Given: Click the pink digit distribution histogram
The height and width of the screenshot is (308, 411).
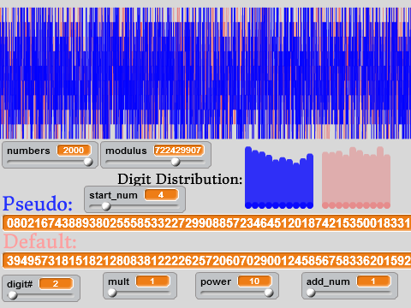Looking at the screenshot, I should coord(356,177).
